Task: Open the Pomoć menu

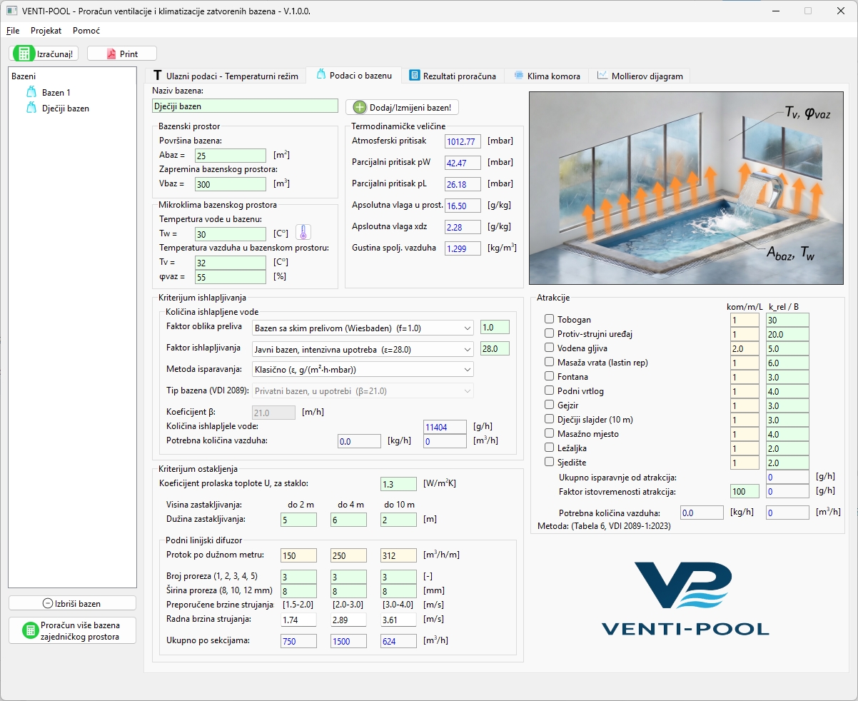Action: click(86, 31)
